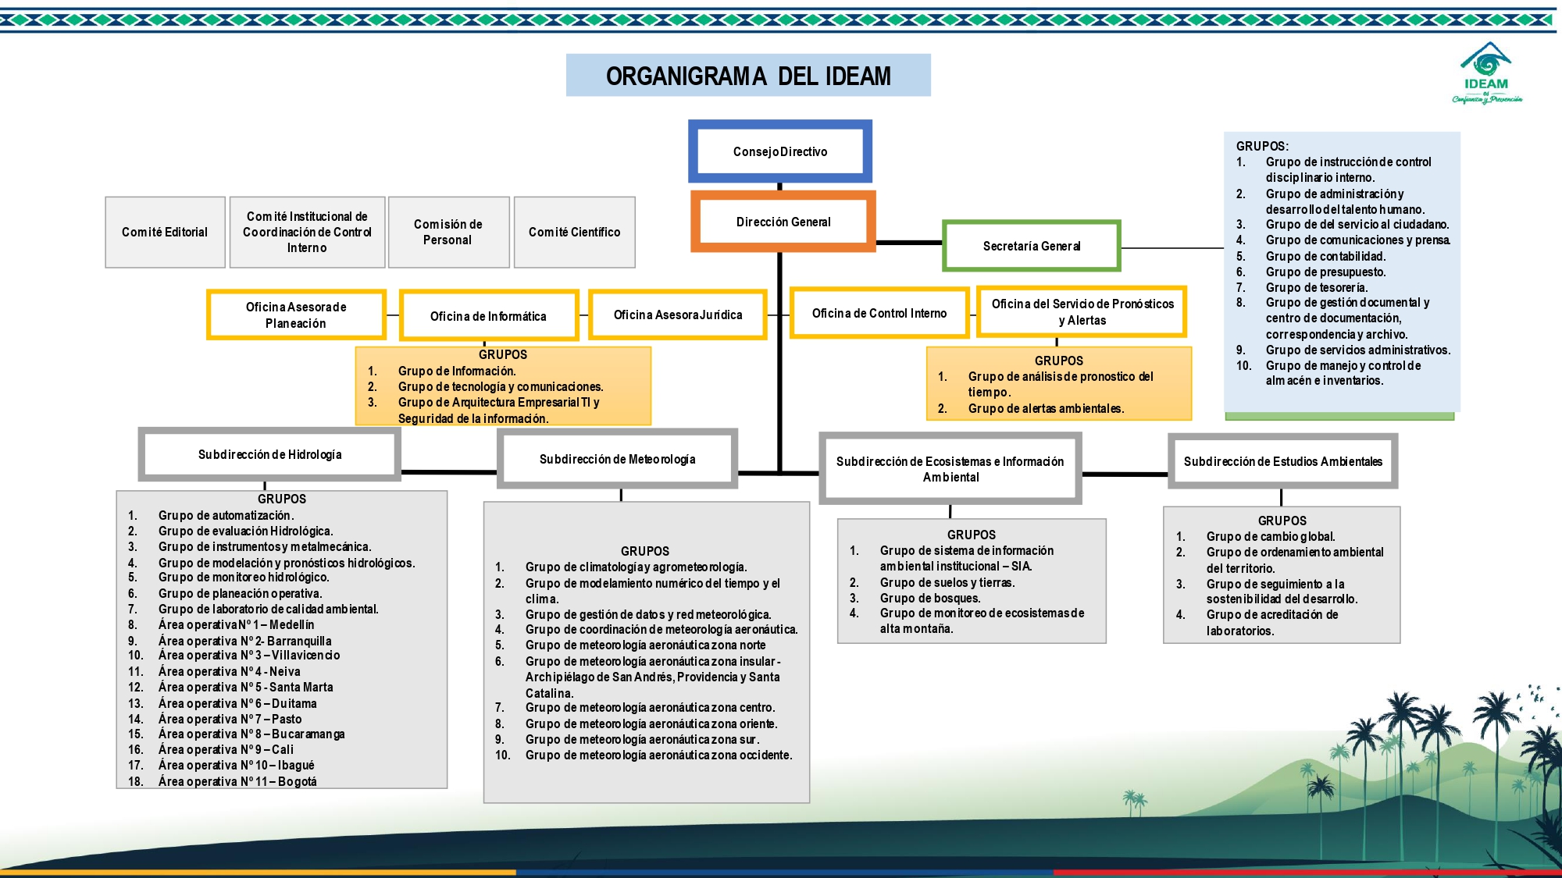Click 'Grupo de contabilidad.'
This screenshot has width=1562, height=878.
click(1326, 256)
